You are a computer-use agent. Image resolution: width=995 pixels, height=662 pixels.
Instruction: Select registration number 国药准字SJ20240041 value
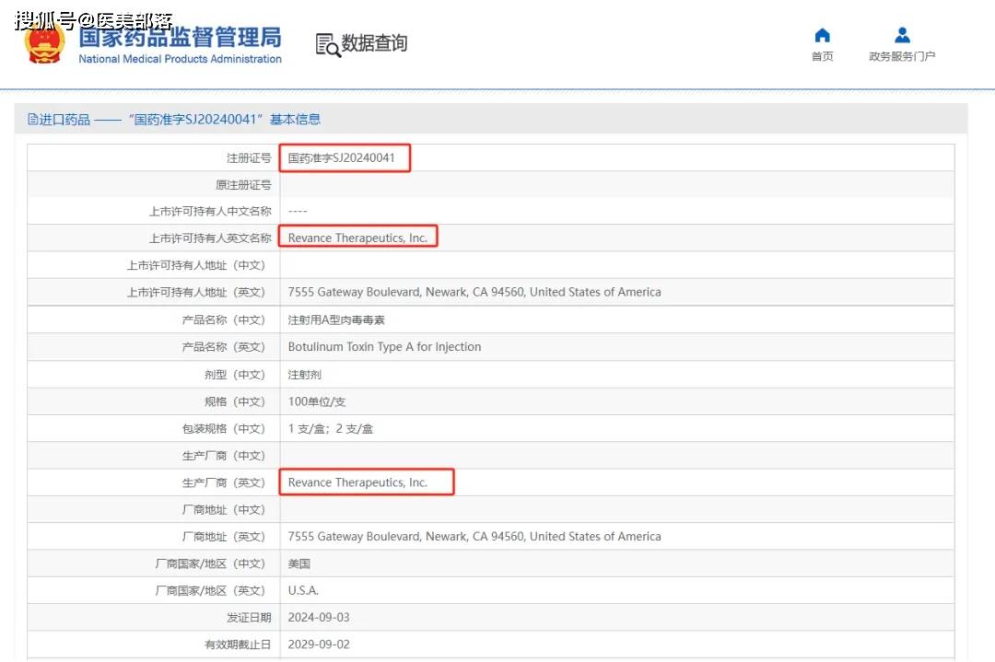(342, 157)
